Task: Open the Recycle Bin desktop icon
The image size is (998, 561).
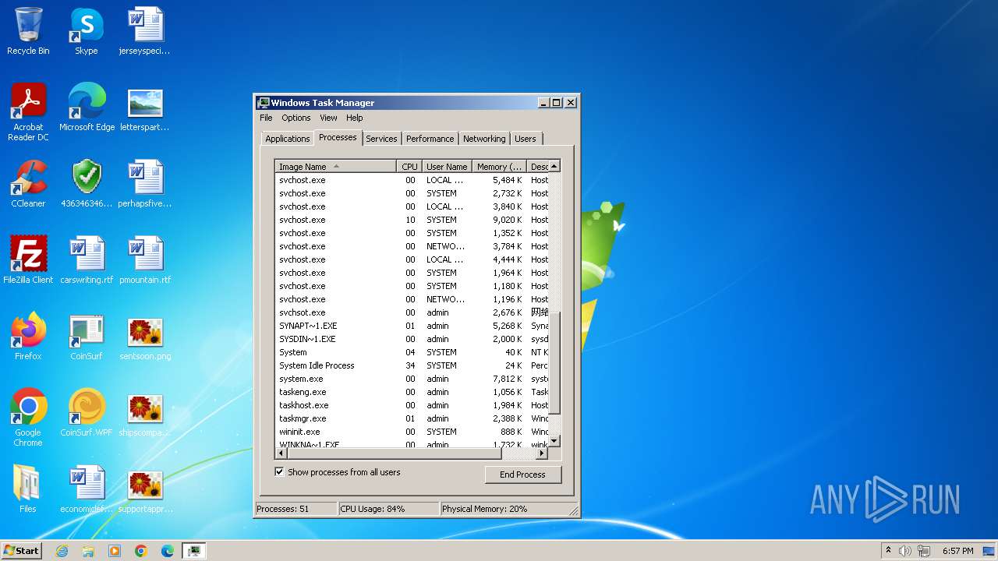Action: click(28, 31)
